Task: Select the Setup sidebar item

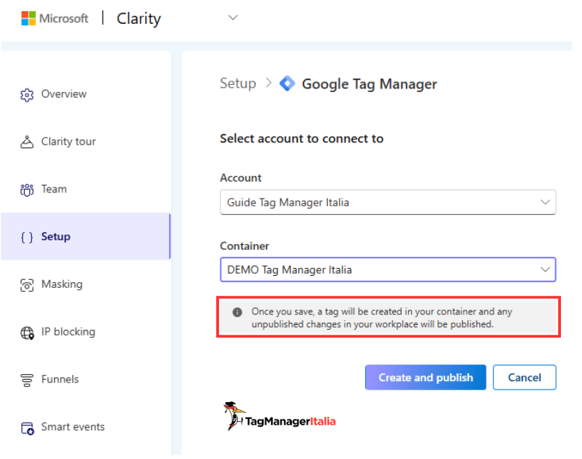Action: [x=86, y=237]
